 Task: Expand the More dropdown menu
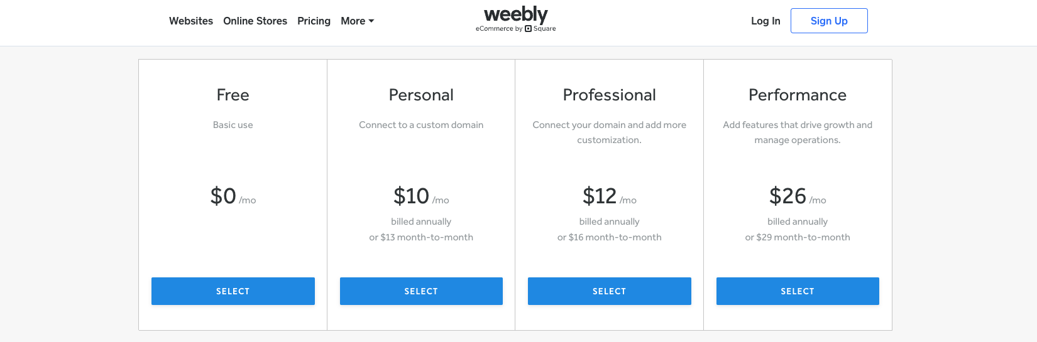[357, 21]
